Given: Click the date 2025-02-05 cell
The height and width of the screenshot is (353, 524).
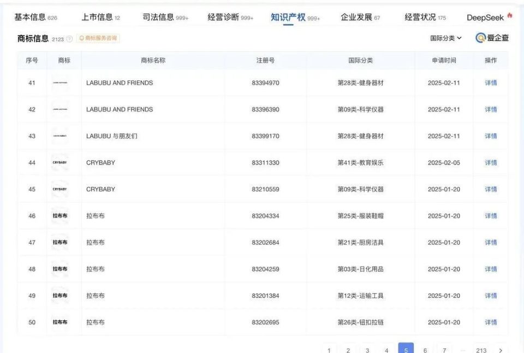Looking at the screenshot, I should tap(444, 163).
